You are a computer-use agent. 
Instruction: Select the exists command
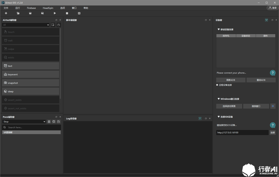pyautogui.click(x=31, y=57)
